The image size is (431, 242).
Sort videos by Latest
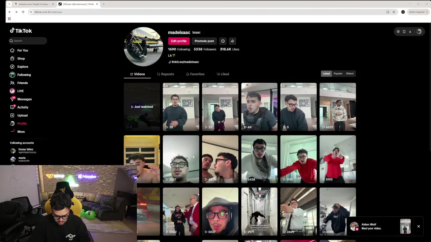click(326, 74)
